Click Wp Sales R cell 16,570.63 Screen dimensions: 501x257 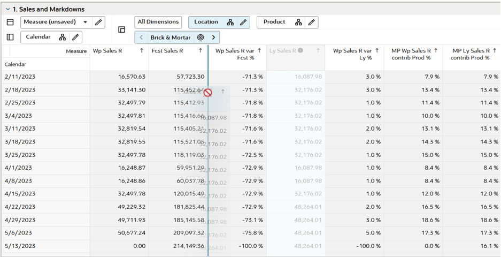point(119,77)
